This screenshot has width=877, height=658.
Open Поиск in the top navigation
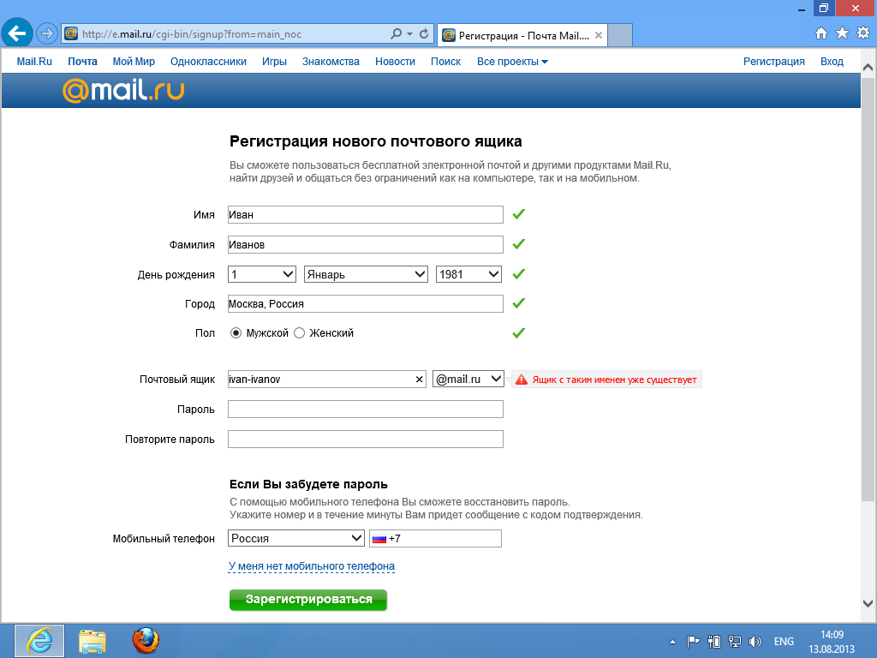pos(445,62)
